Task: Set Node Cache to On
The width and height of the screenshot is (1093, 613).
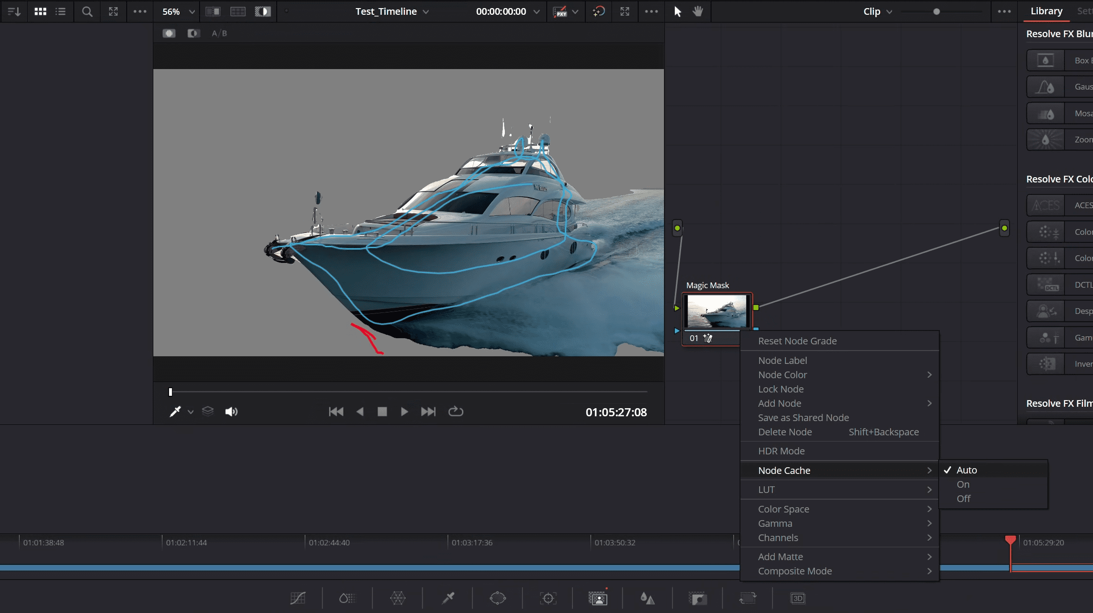Action: click(x=963, y=484)
